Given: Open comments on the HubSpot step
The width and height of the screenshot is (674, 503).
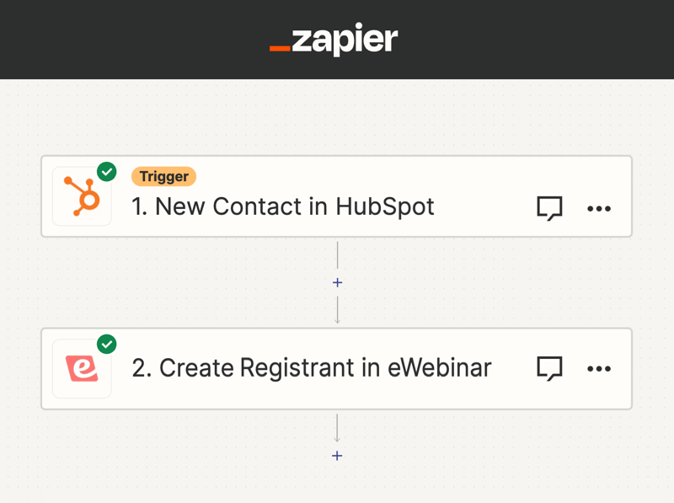Looking at the screenshot, I should (549, 208).
